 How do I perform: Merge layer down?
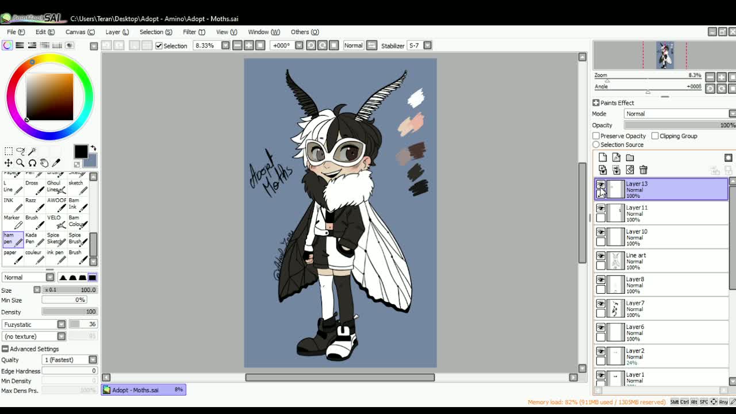pyautogui.click(x=616, y=170)
